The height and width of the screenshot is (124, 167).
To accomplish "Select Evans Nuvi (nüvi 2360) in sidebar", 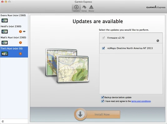I will pyautogui.click(x=14, y=19).
